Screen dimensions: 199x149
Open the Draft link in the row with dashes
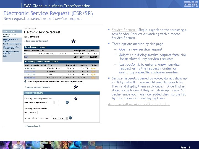(26, 57)
